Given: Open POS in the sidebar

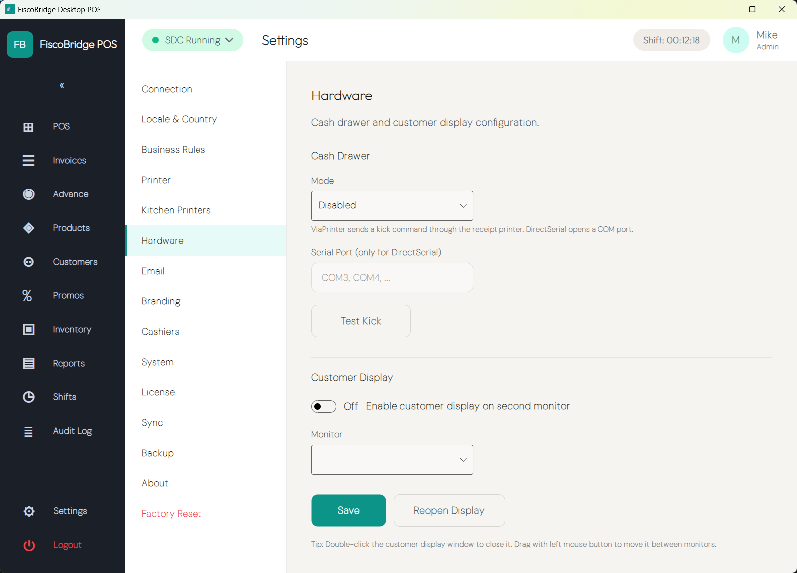Looking at the screenshot, I should click(62, 127).
